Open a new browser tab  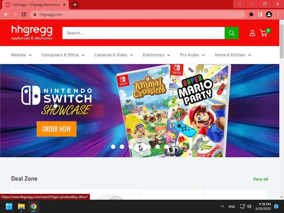[75, 5]
